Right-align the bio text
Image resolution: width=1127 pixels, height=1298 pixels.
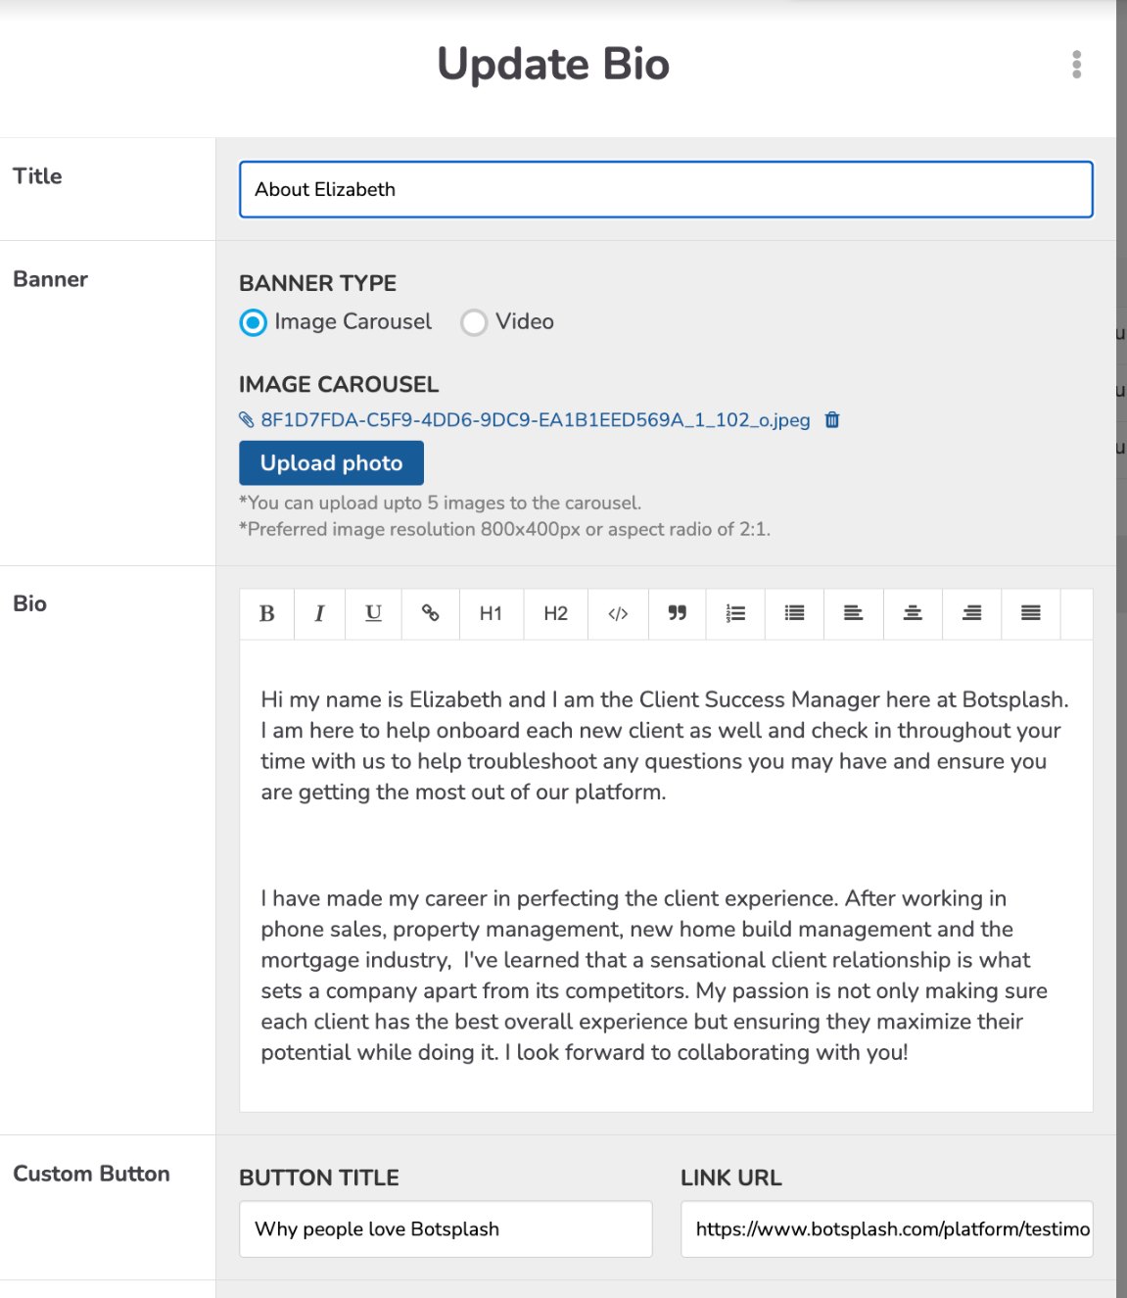[971, 613]
